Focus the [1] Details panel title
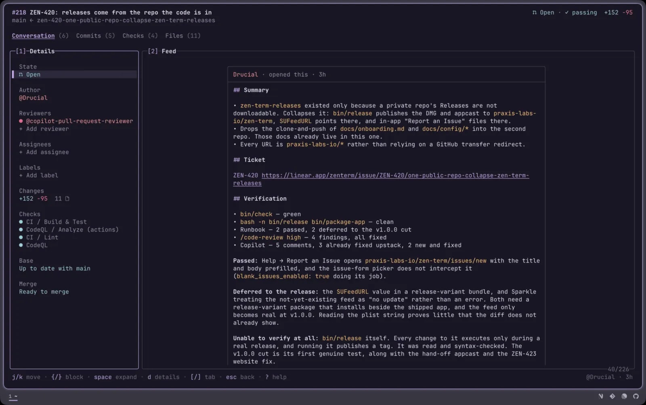Screen dimensions: 646x405 pos(35,51)
